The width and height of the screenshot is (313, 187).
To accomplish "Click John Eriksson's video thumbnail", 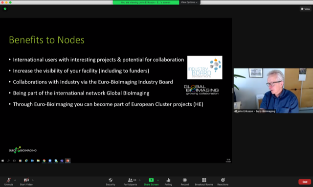I will point(273,91).
